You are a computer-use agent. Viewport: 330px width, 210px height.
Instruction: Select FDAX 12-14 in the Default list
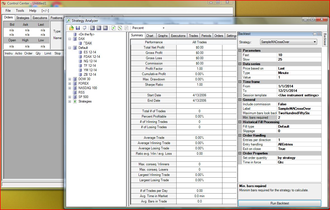[92, 57]
